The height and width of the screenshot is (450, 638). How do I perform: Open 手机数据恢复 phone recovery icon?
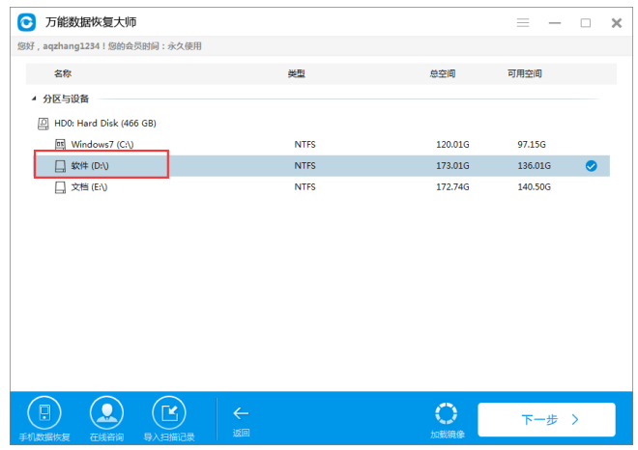click(x=44, y=413)
